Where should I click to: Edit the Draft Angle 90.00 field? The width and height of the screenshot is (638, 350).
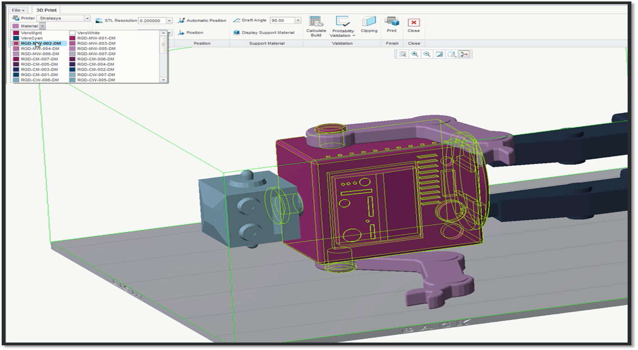[x=282, y=20]
